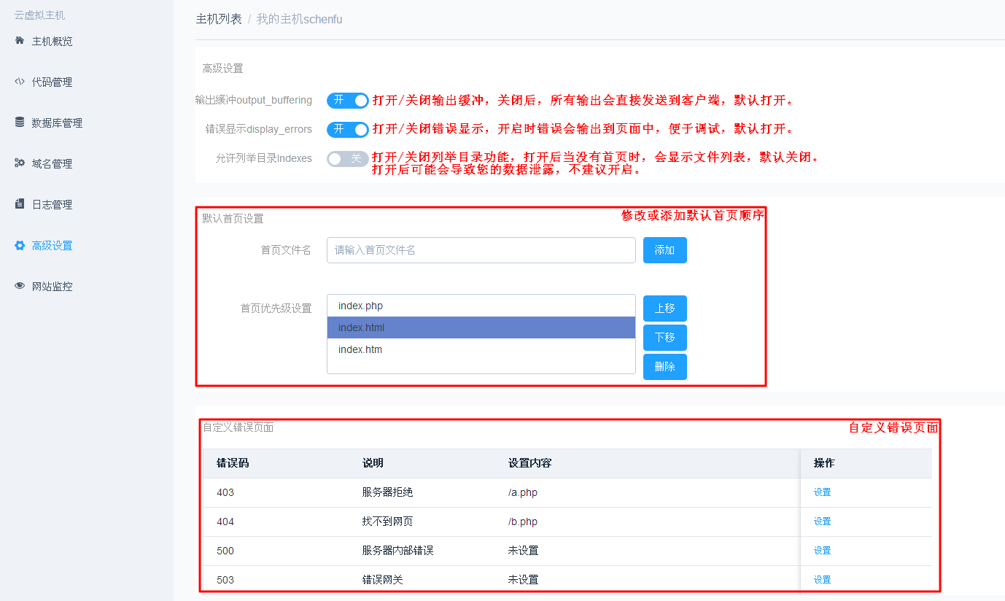Screen dimensions: 1005x601
Task: Click the 默认首页设置 section heading
Action: coord(233,218)
